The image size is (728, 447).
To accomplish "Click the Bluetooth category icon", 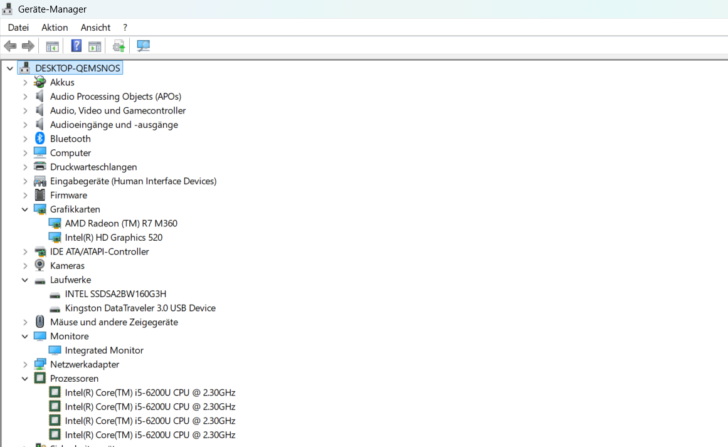I will point(40,139).
